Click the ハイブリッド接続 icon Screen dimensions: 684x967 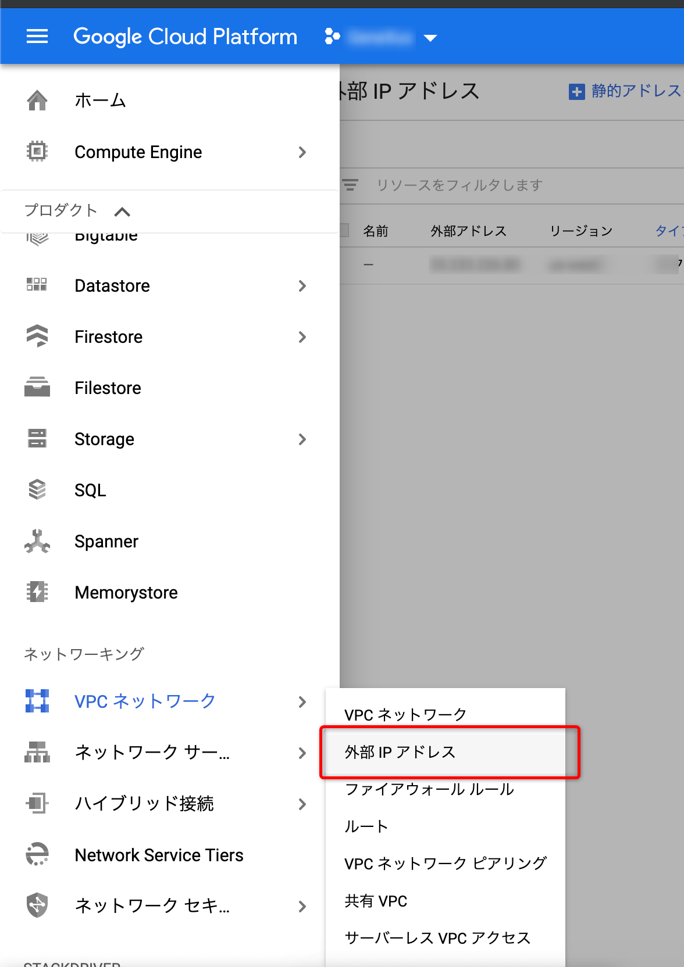37,803
